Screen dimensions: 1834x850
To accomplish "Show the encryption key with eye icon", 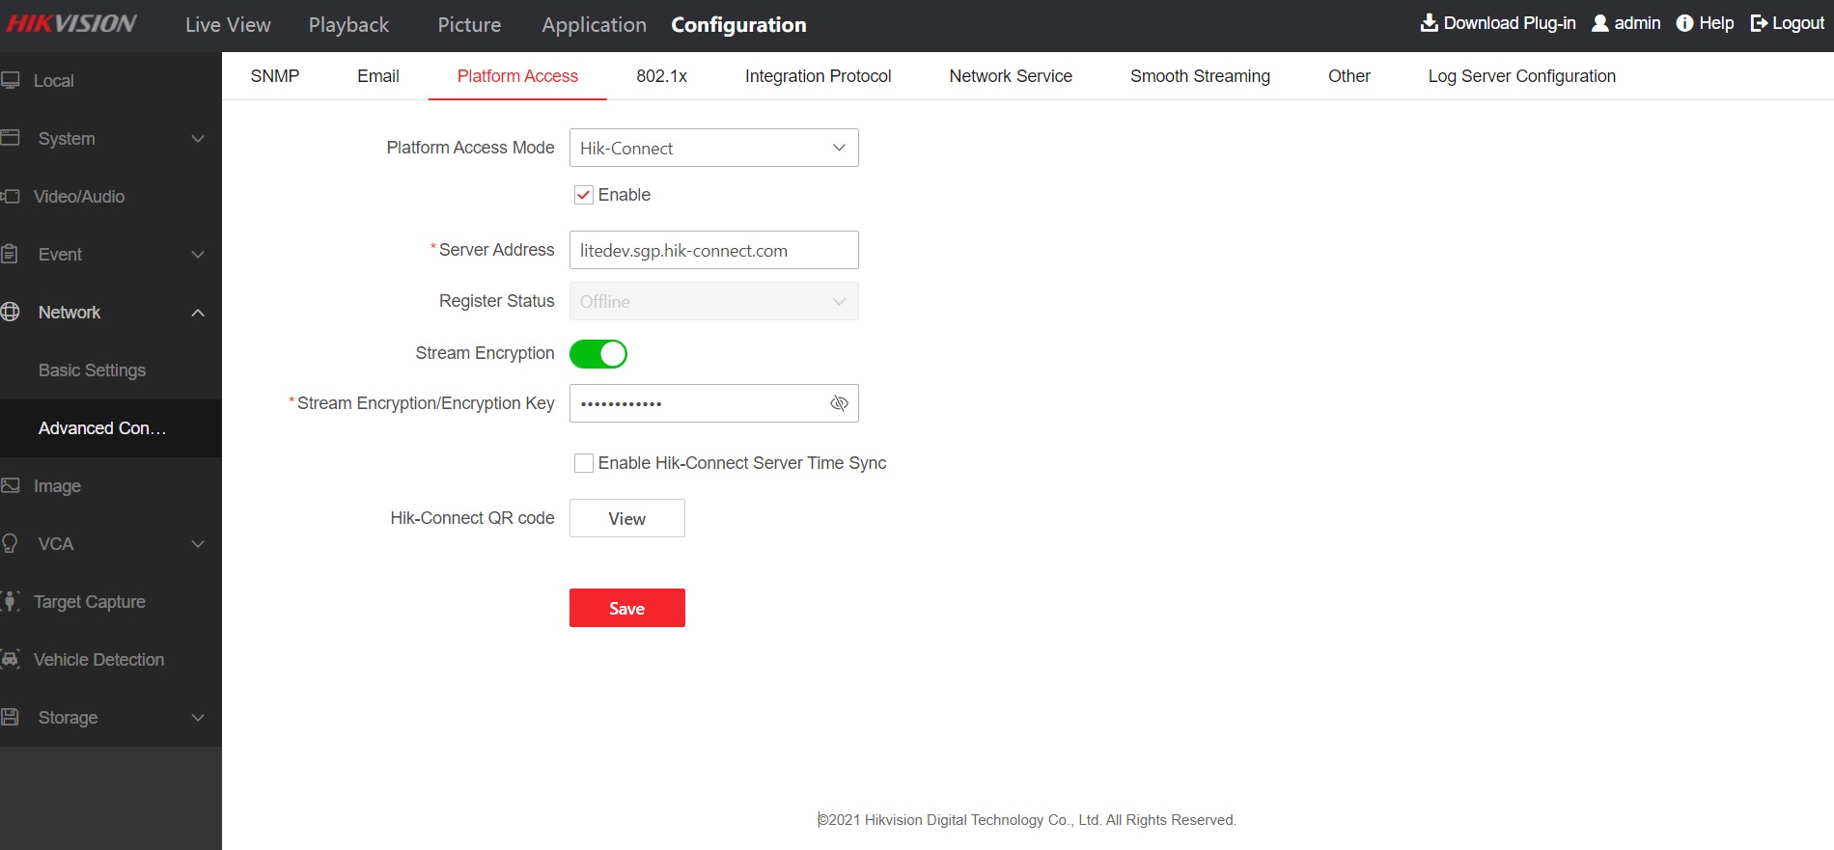I will point(839,403).
